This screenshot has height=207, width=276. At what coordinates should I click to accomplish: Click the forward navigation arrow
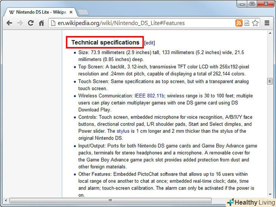tap(20, 23)
